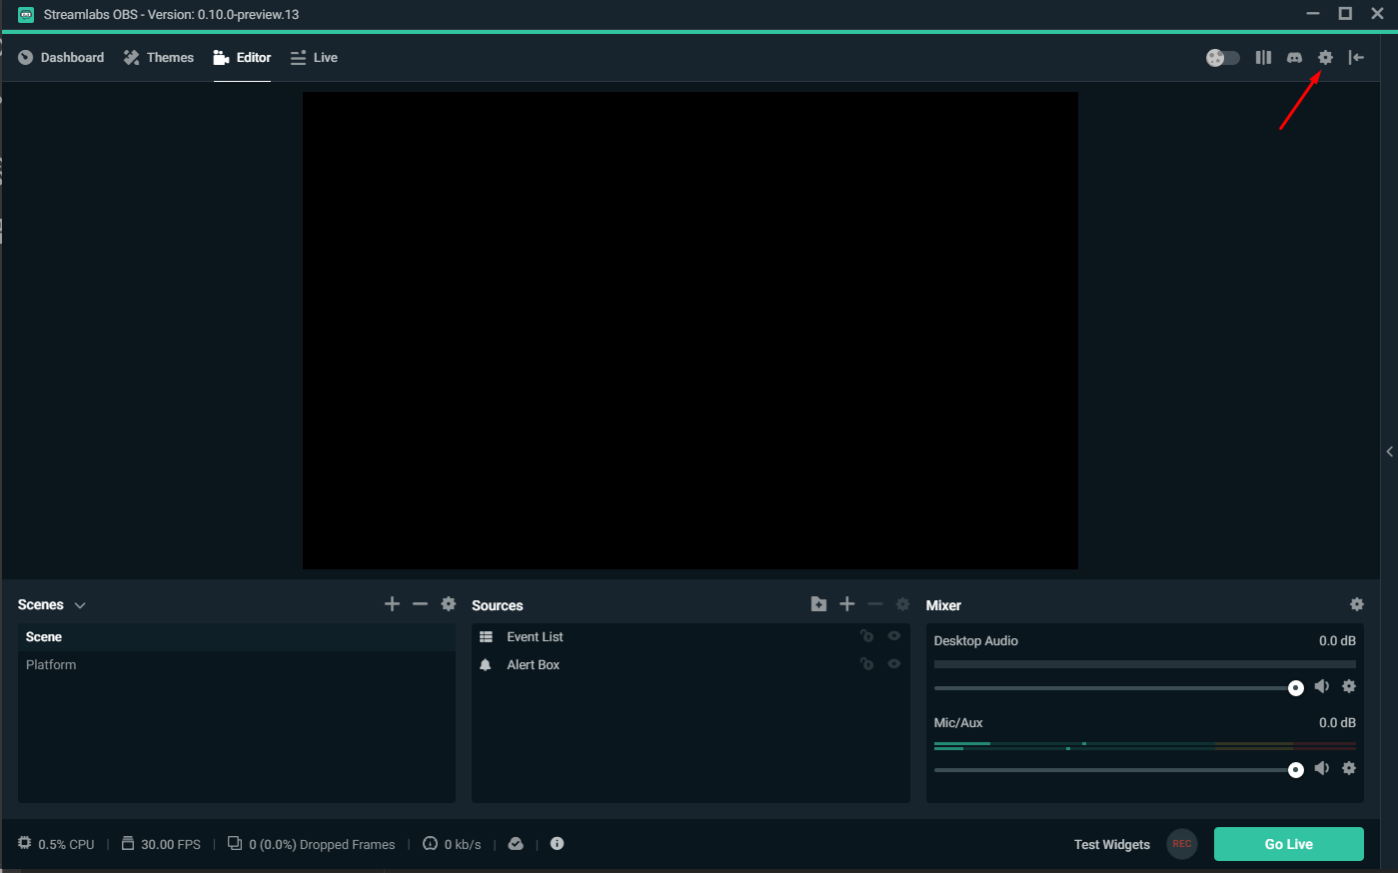Remove the selected scene with minus icon

pyautogui.click(x=420, y=603)
